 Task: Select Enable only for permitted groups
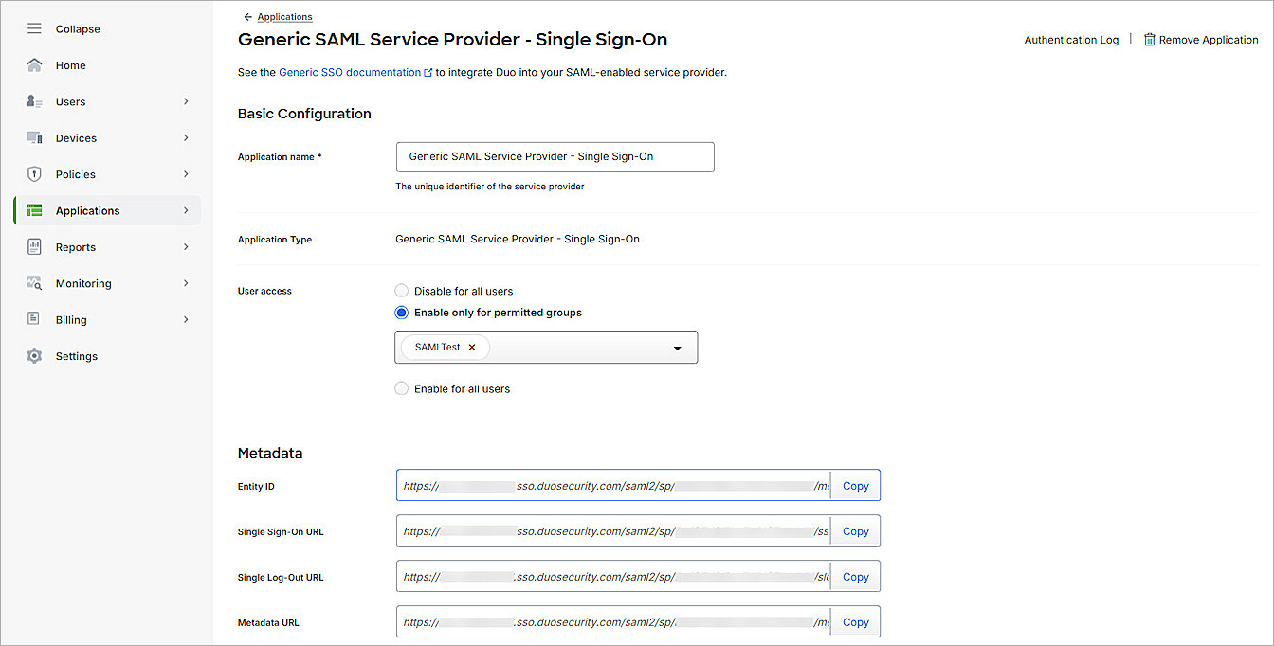[402, 313]
